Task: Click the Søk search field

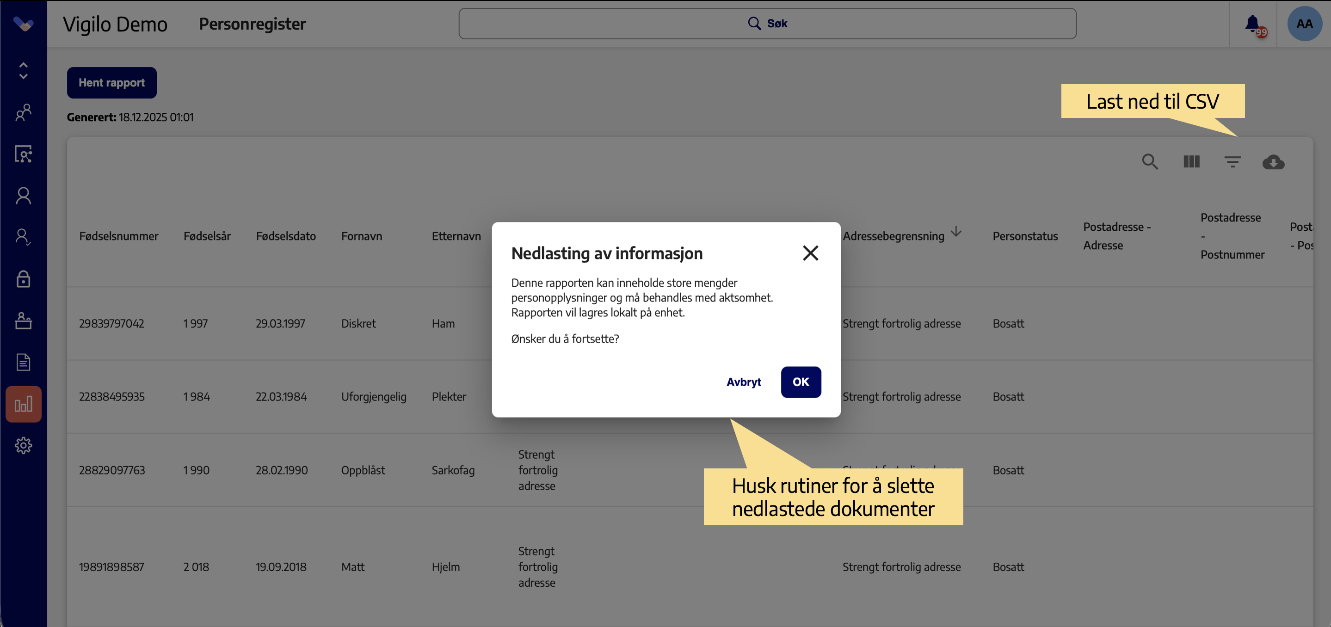Action: (767, 24)
